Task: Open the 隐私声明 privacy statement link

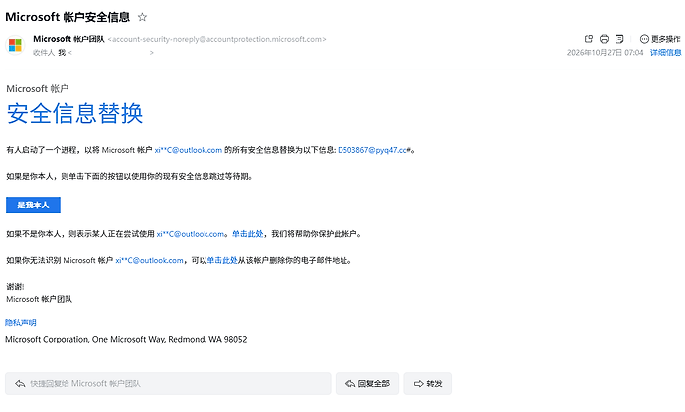Action: pos(21,322)
